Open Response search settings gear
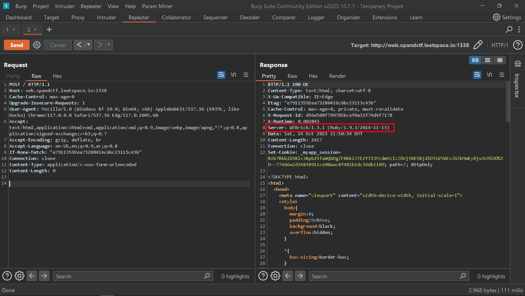The image size is (525, 296). click(x=275, y=276)
